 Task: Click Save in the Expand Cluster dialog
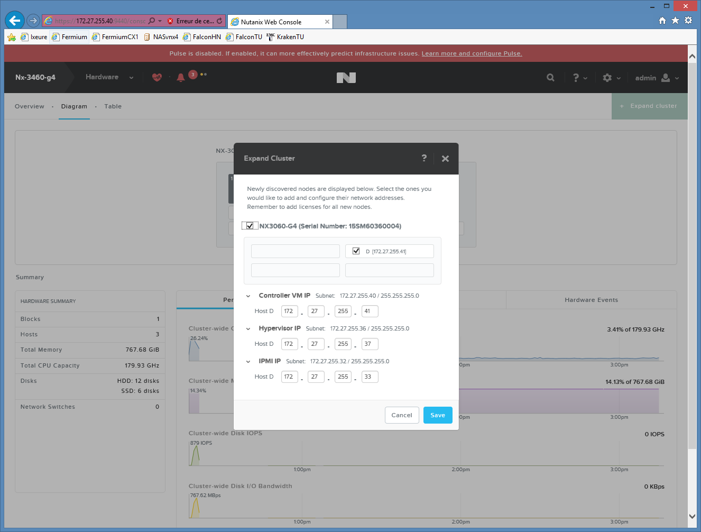coord(438,415)
